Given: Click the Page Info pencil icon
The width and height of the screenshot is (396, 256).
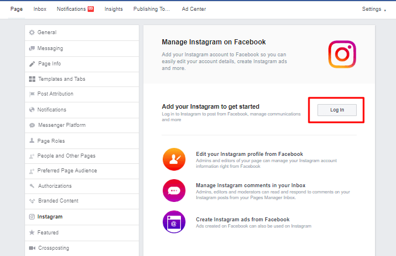Looking at the screenshot, I should coord(32,64).
